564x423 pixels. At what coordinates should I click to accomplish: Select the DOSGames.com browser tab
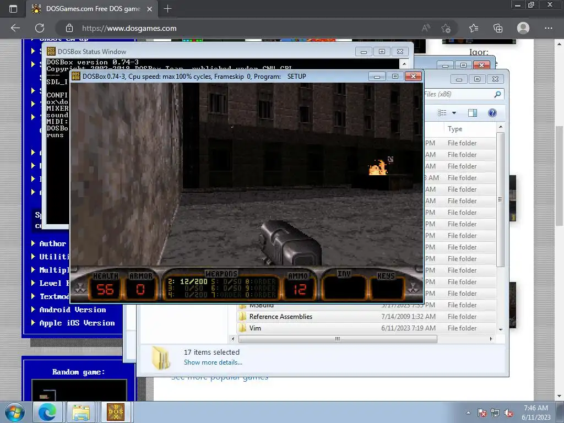pos(92,9)
